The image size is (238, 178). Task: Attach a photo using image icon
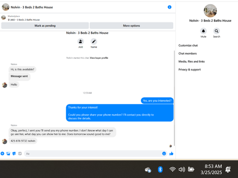(8, 154)
